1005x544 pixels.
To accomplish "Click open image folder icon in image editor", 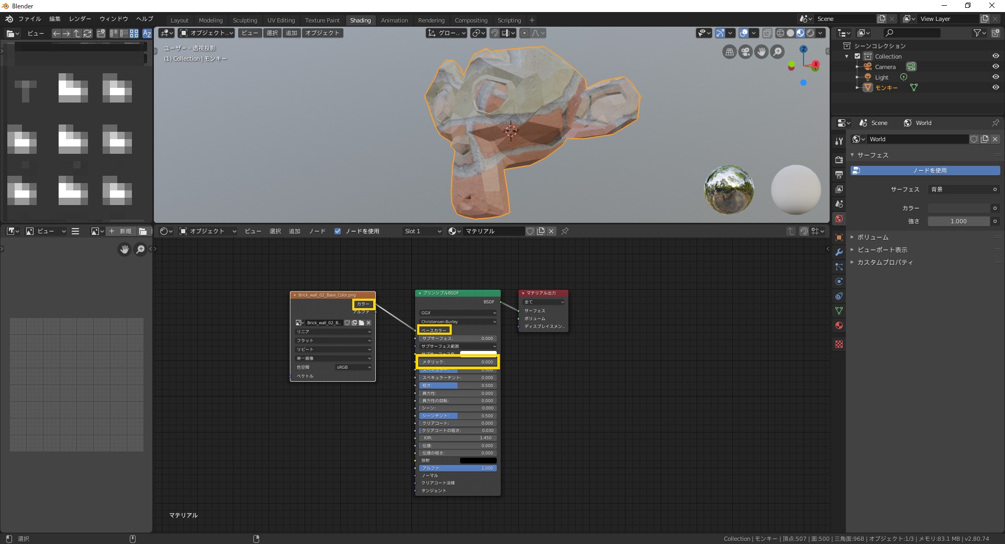I will (x=143, y=231).
